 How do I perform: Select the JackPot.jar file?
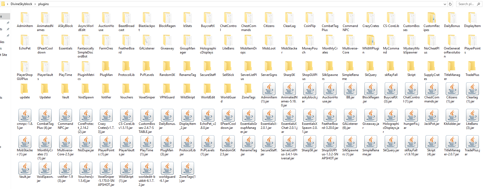coord(432,117)
